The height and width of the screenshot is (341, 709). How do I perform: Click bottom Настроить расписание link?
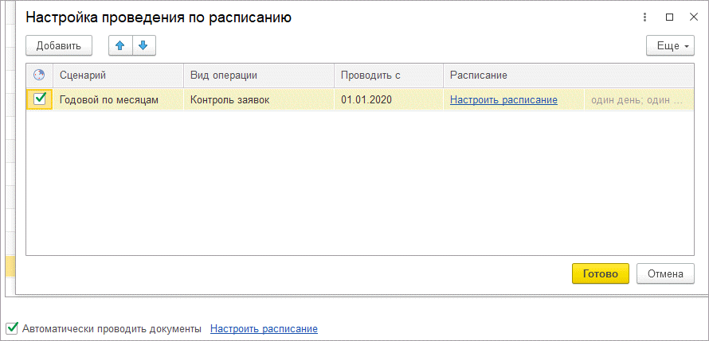click(264, 328)
